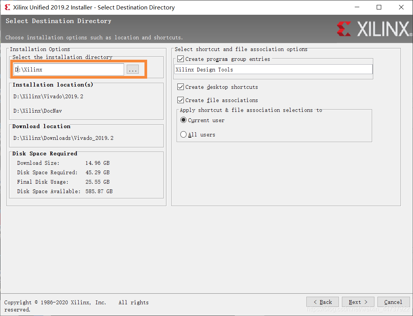Toggle "Create file associations"
The image size is (413, 316).
pyautogui.click(x=180, y=100)
